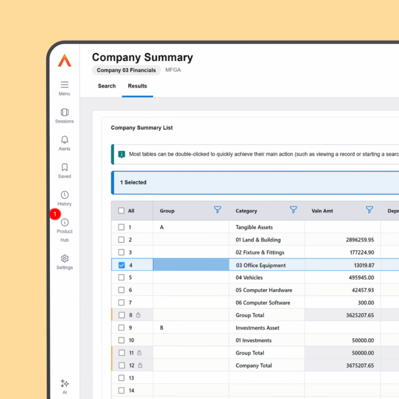Open the Sessions sidebar icon
The height and width of the screenshot is (399, 399).
point(64,112)
